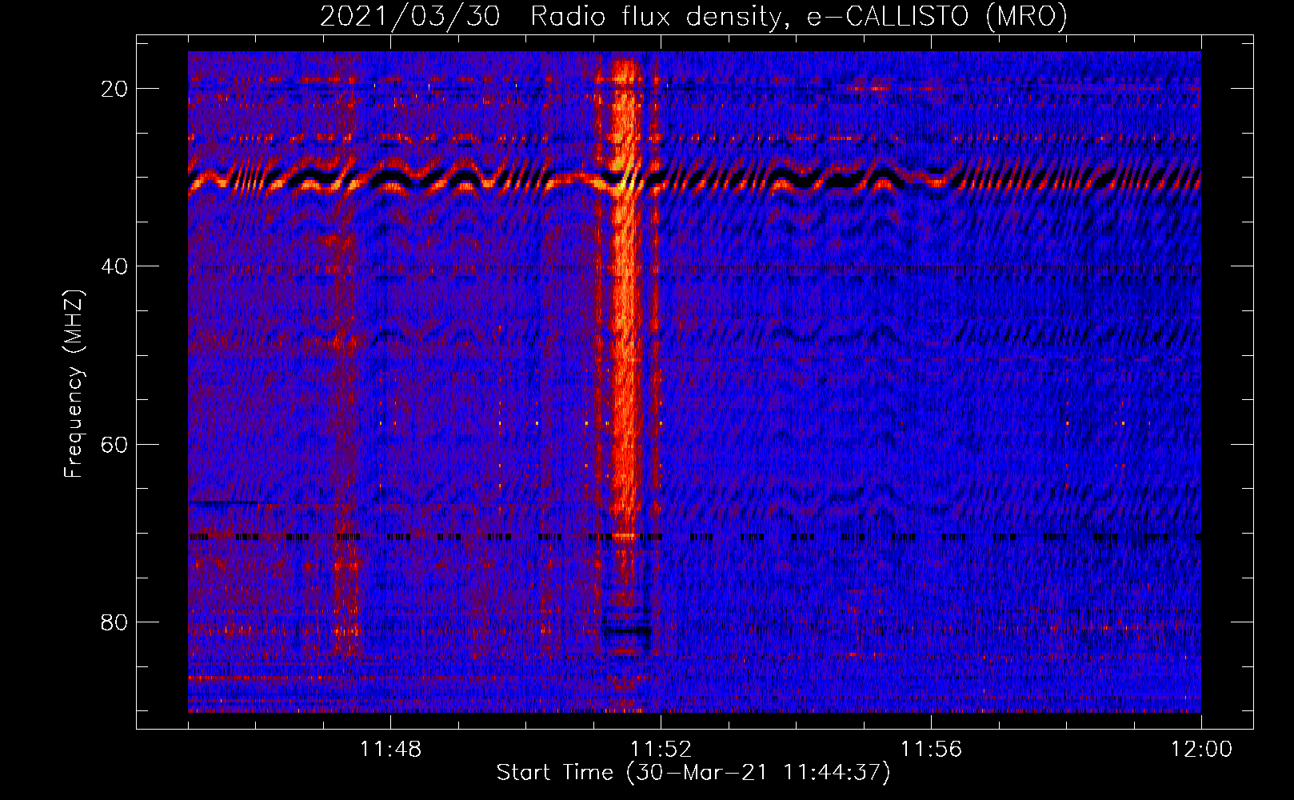This screenshot has width=1294, height=800.
Task: Click the 11:48 time tick label
Action: (390, 749)
